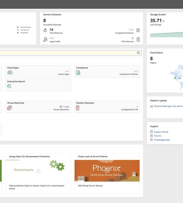Click the Databases blue legend dot
183x203 pixels.
[18, 32]
